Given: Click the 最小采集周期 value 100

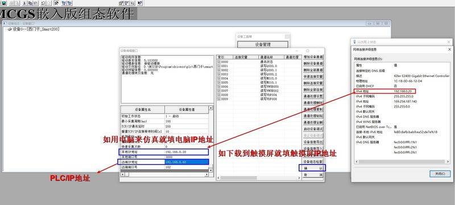Looking at the screenshot, I should 187,122.
